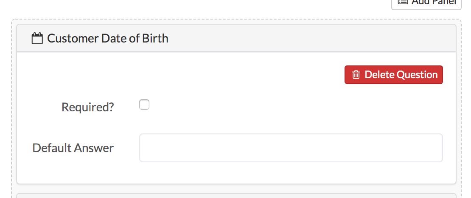Click the Required? label text
The image size is (471, 198).
tap(88, 107)
